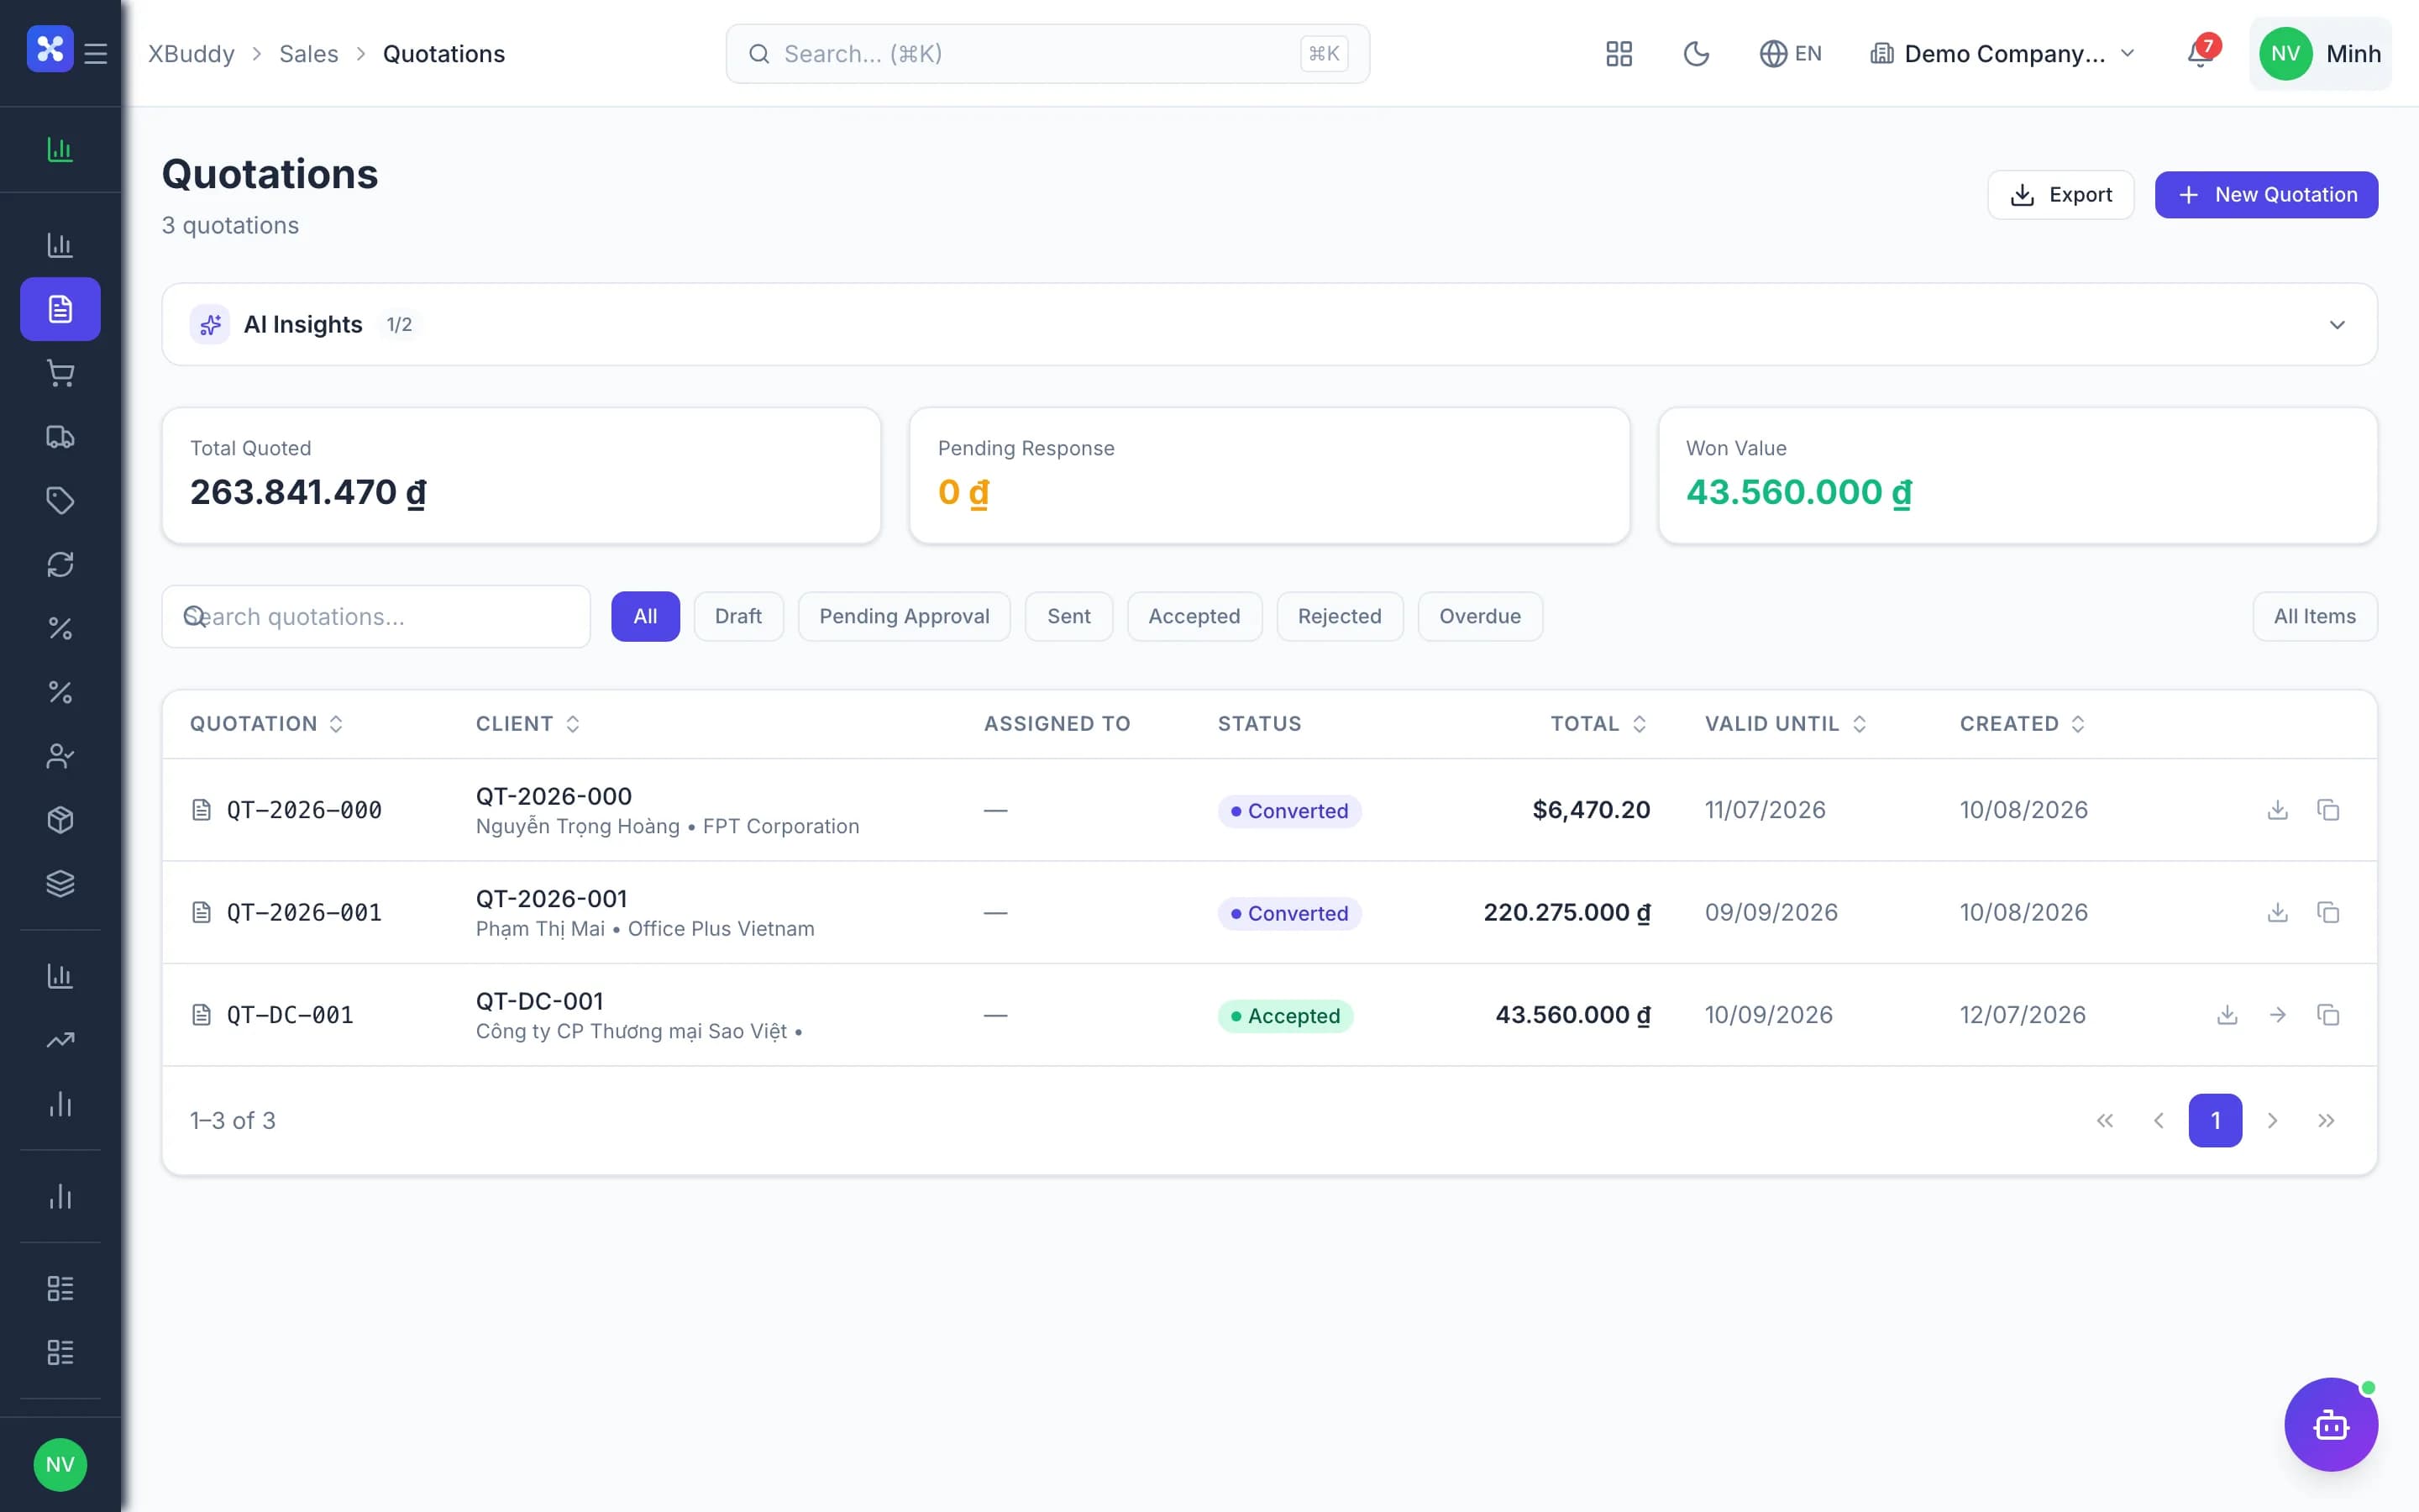This screenshot has width=2419, height=1512.
Task: Open the QT-DC-001 quotation number row
Action: click(x=290, y=1015)
